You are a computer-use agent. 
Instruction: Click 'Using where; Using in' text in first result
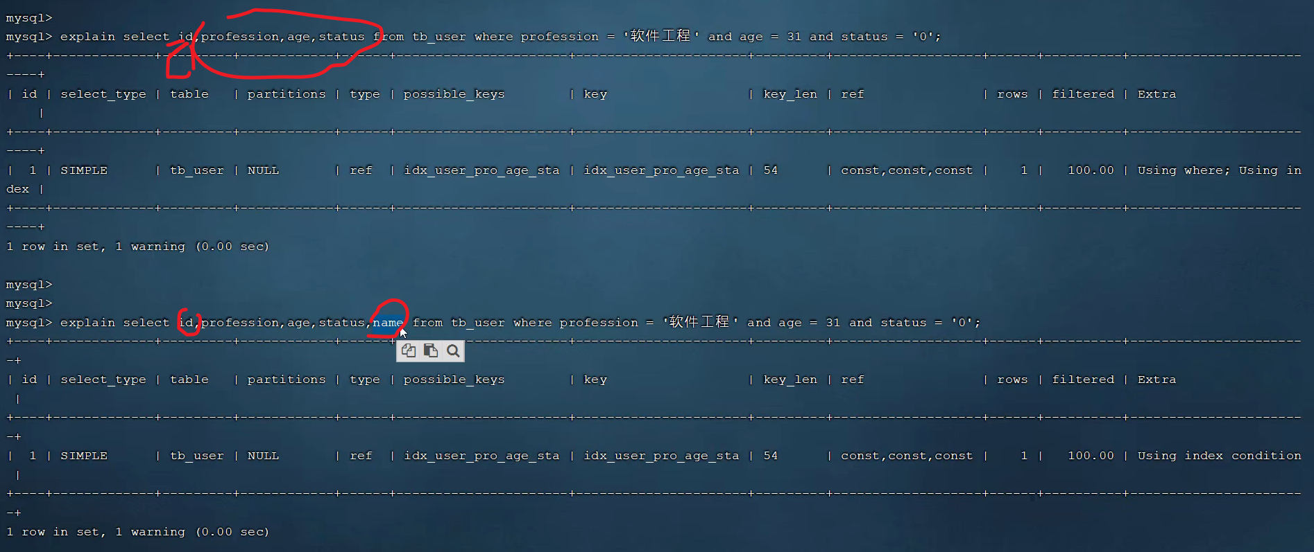coord(1219,170)
